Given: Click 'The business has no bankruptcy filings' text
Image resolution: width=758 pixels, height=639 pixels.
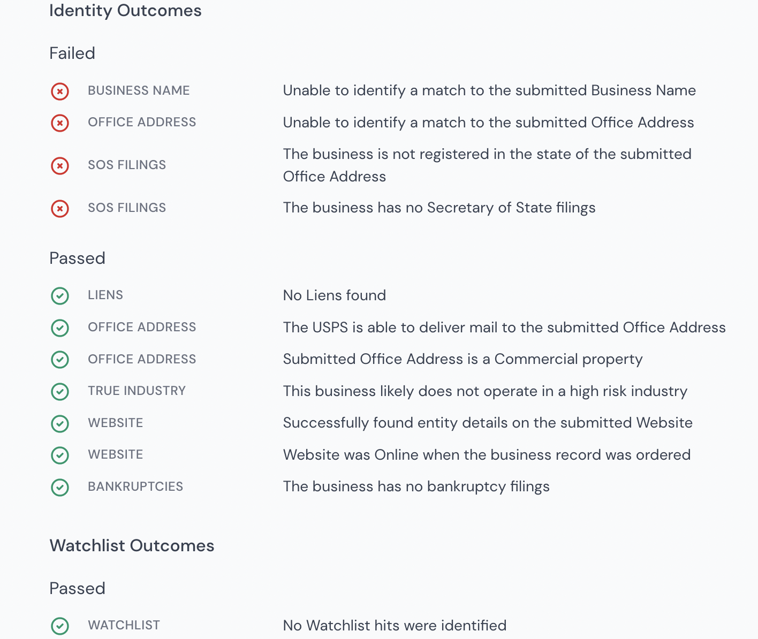Looking at the screenshot, I should pos(416,486).
